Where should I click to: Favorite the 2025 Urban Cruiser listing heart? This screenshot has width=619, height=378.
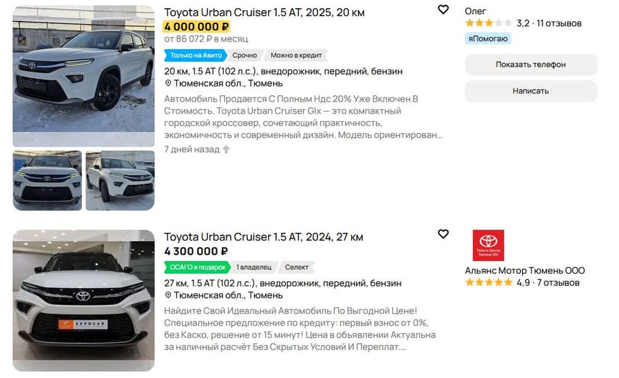click(x=443, y=10)
